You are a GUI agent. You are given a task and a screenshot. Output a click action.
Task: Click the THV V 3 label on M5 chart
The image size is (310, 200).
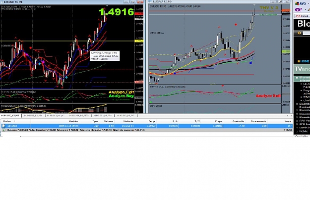pos(269,8)
